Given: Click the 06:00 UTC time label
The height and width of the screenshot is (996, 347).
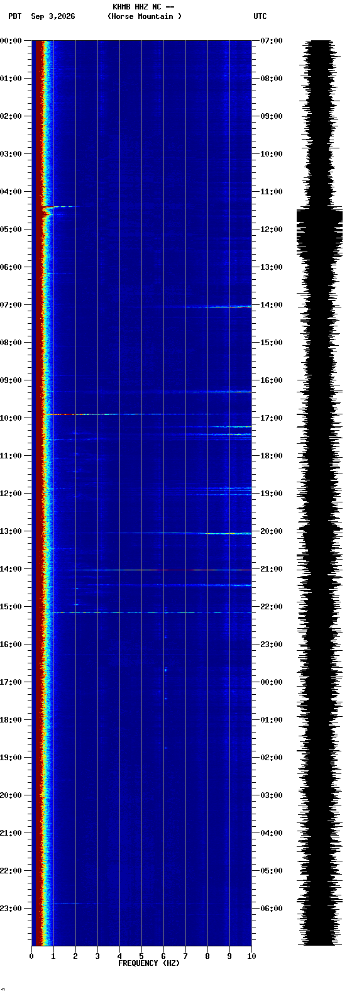Looking at the screenshot, I should point(272,909).
